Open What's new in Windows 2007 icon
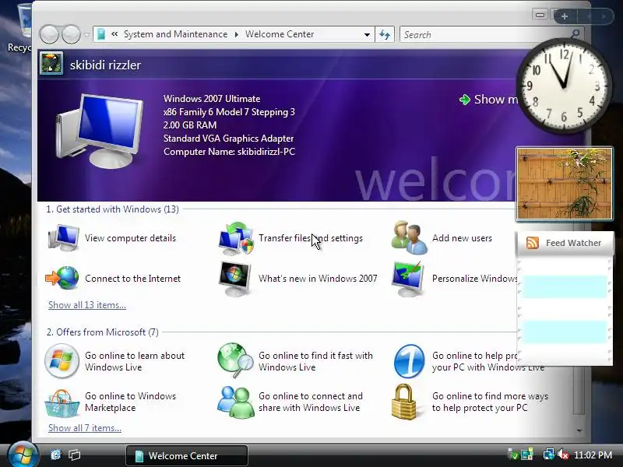 pyautogui.click(x=235, y=279)
